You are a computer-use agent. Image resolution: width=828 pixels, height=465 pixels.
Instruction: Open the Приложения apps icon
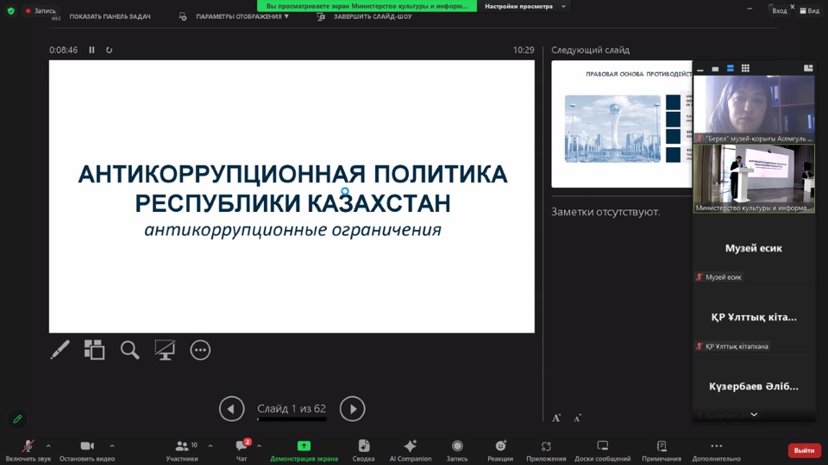(546, 446)
